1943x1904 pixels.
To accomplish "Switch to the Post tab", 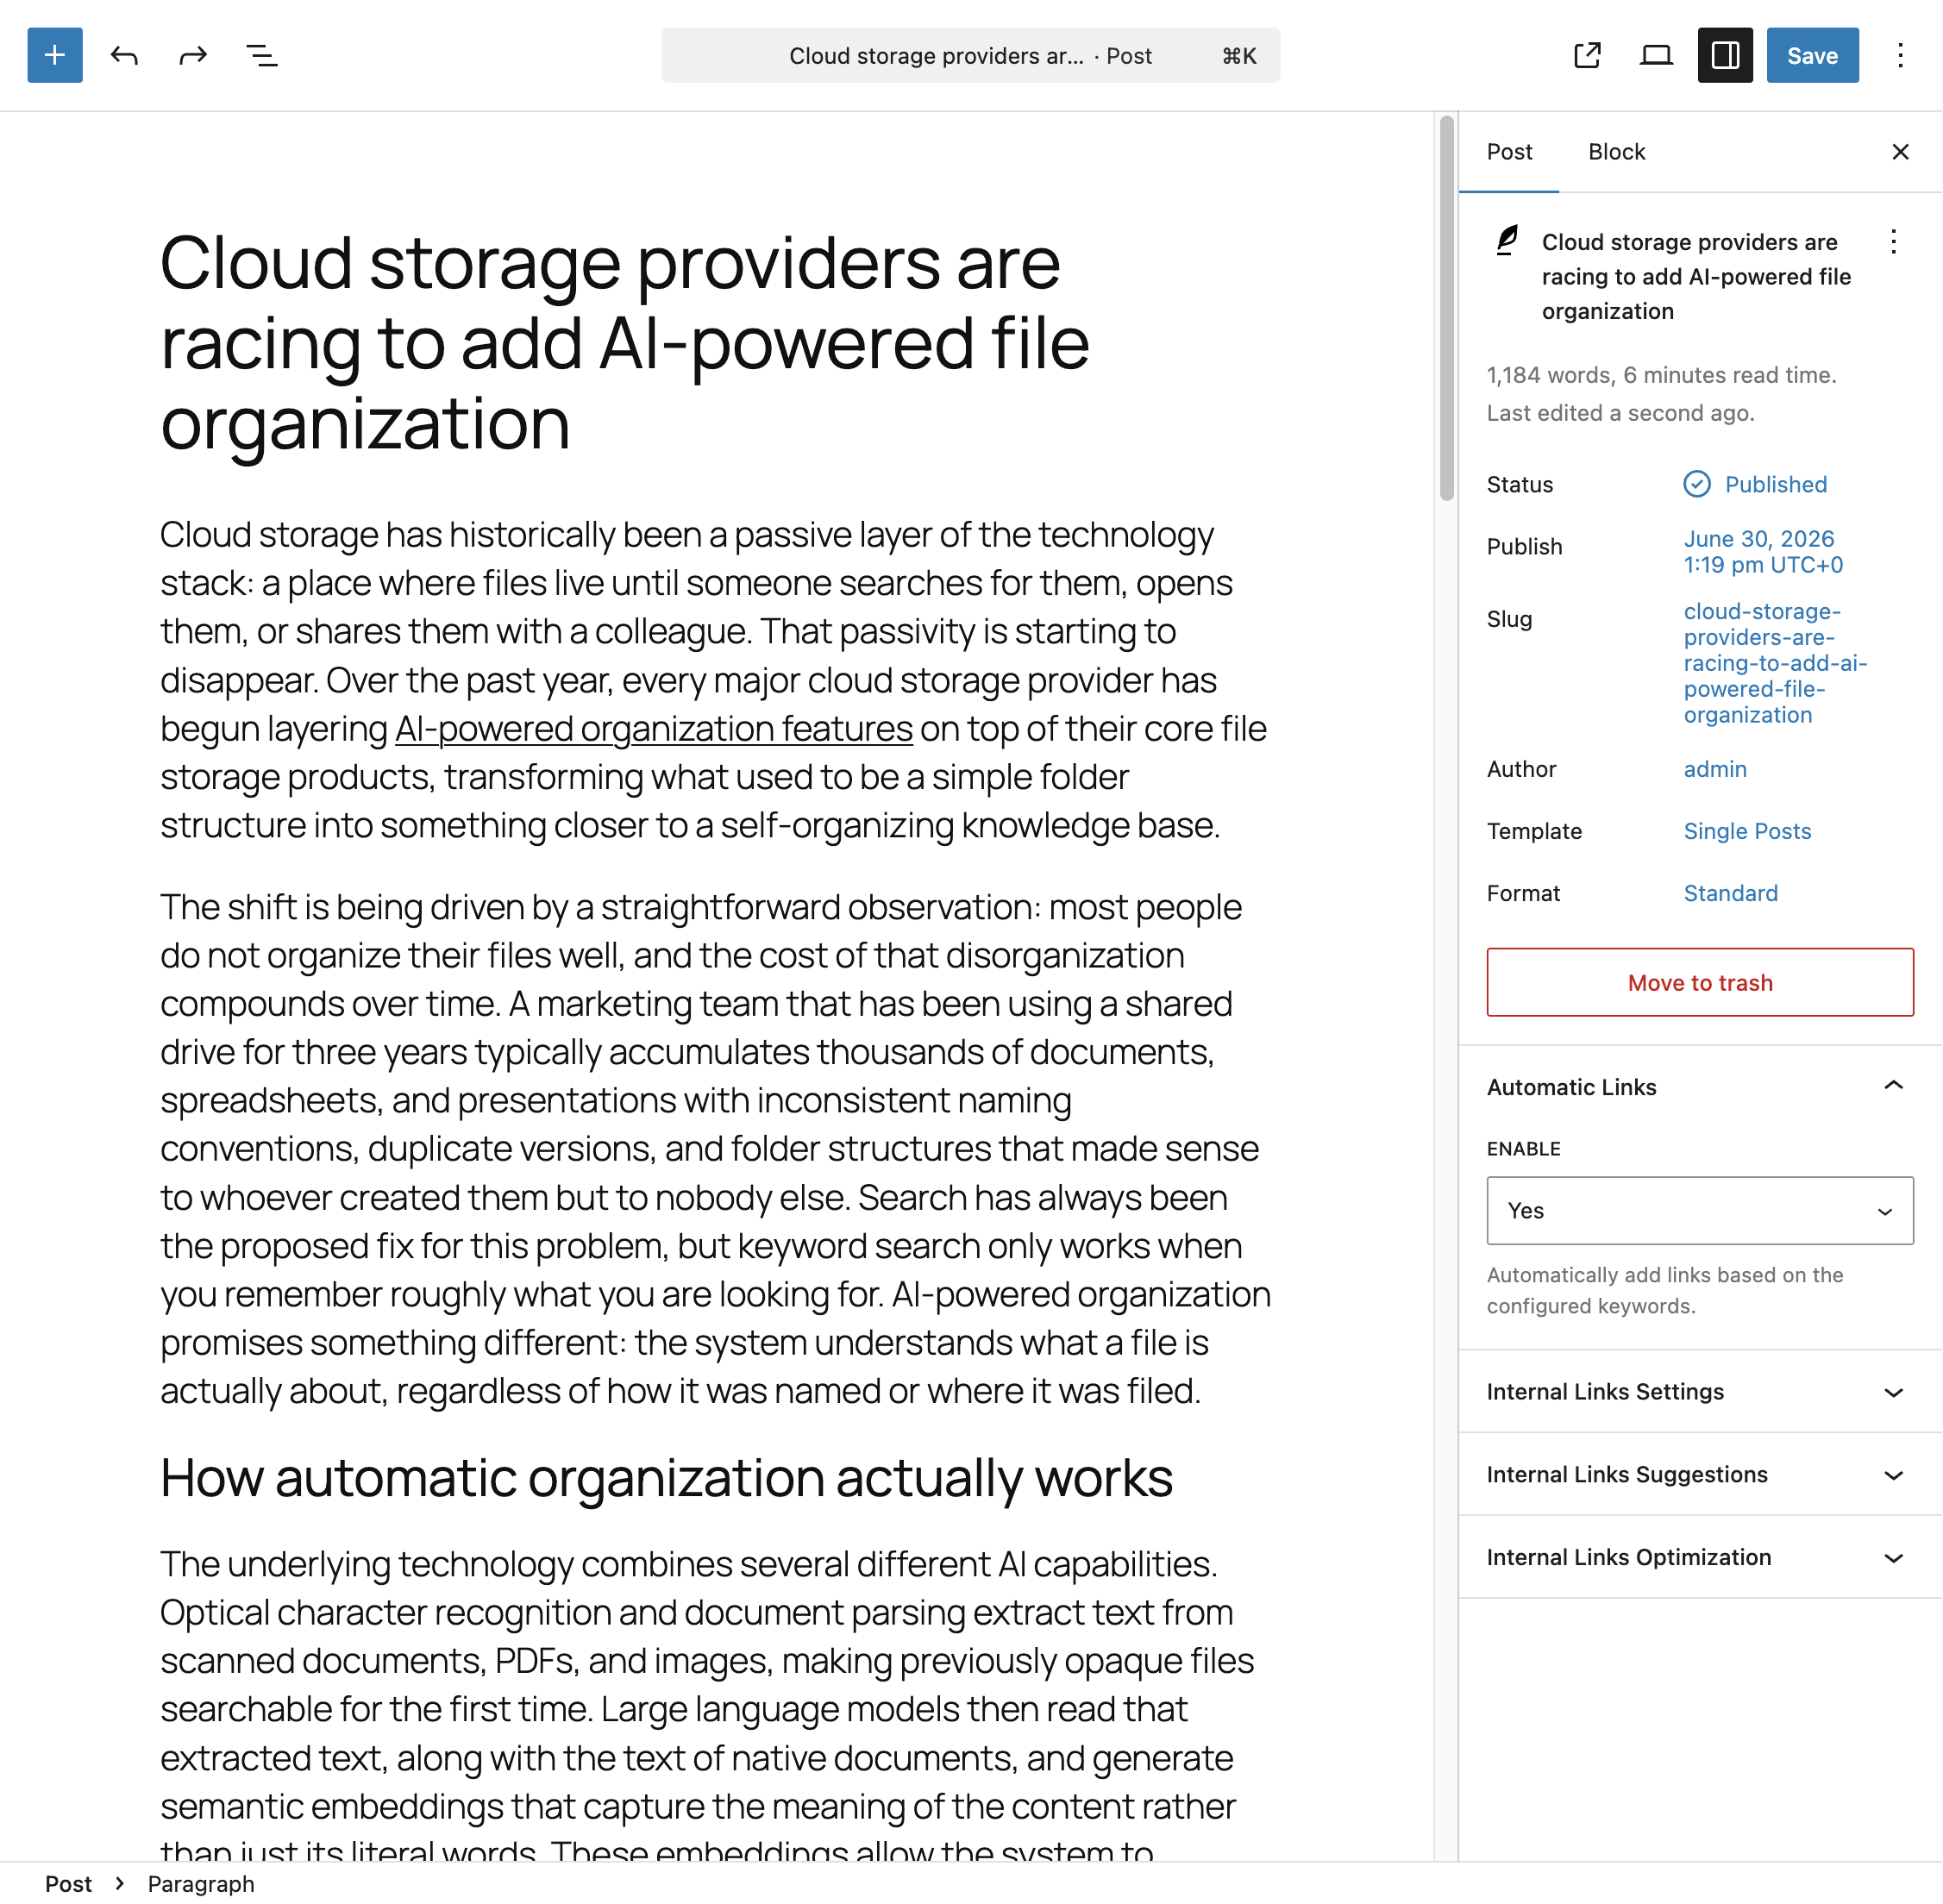I will click(1509, 152).
